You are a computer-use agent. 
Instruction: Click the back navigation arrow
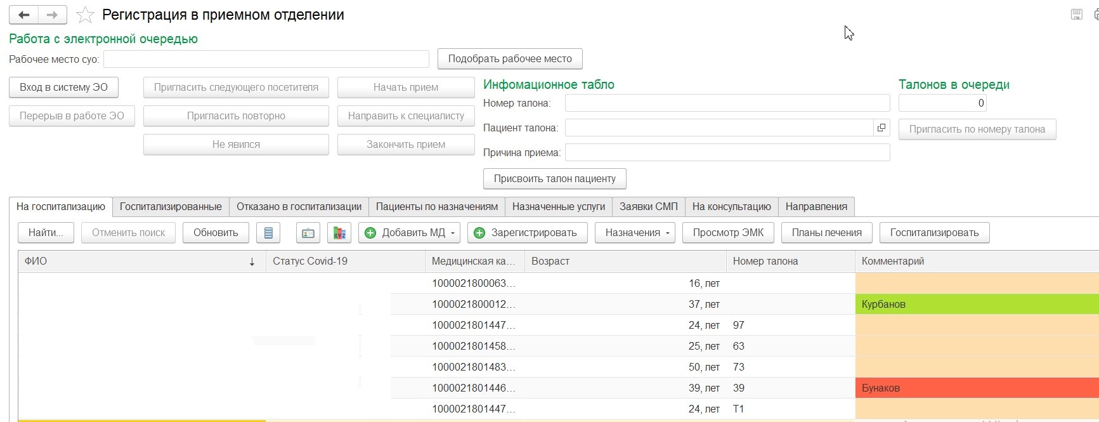(x=24, y=15)
